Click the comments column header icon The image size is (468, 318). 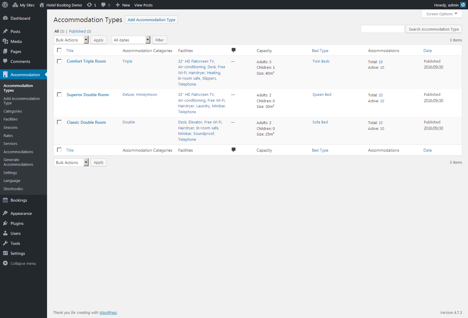233,50
